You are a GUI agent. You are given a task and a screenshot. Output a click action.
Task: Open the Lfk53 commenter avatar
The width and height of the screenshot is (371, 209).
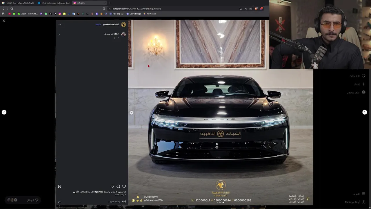(x=123, y=35)
